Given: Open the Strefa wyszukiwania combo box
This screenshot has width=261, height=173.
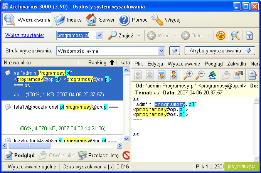Looking at the screenshot, I should coord(111,51).
